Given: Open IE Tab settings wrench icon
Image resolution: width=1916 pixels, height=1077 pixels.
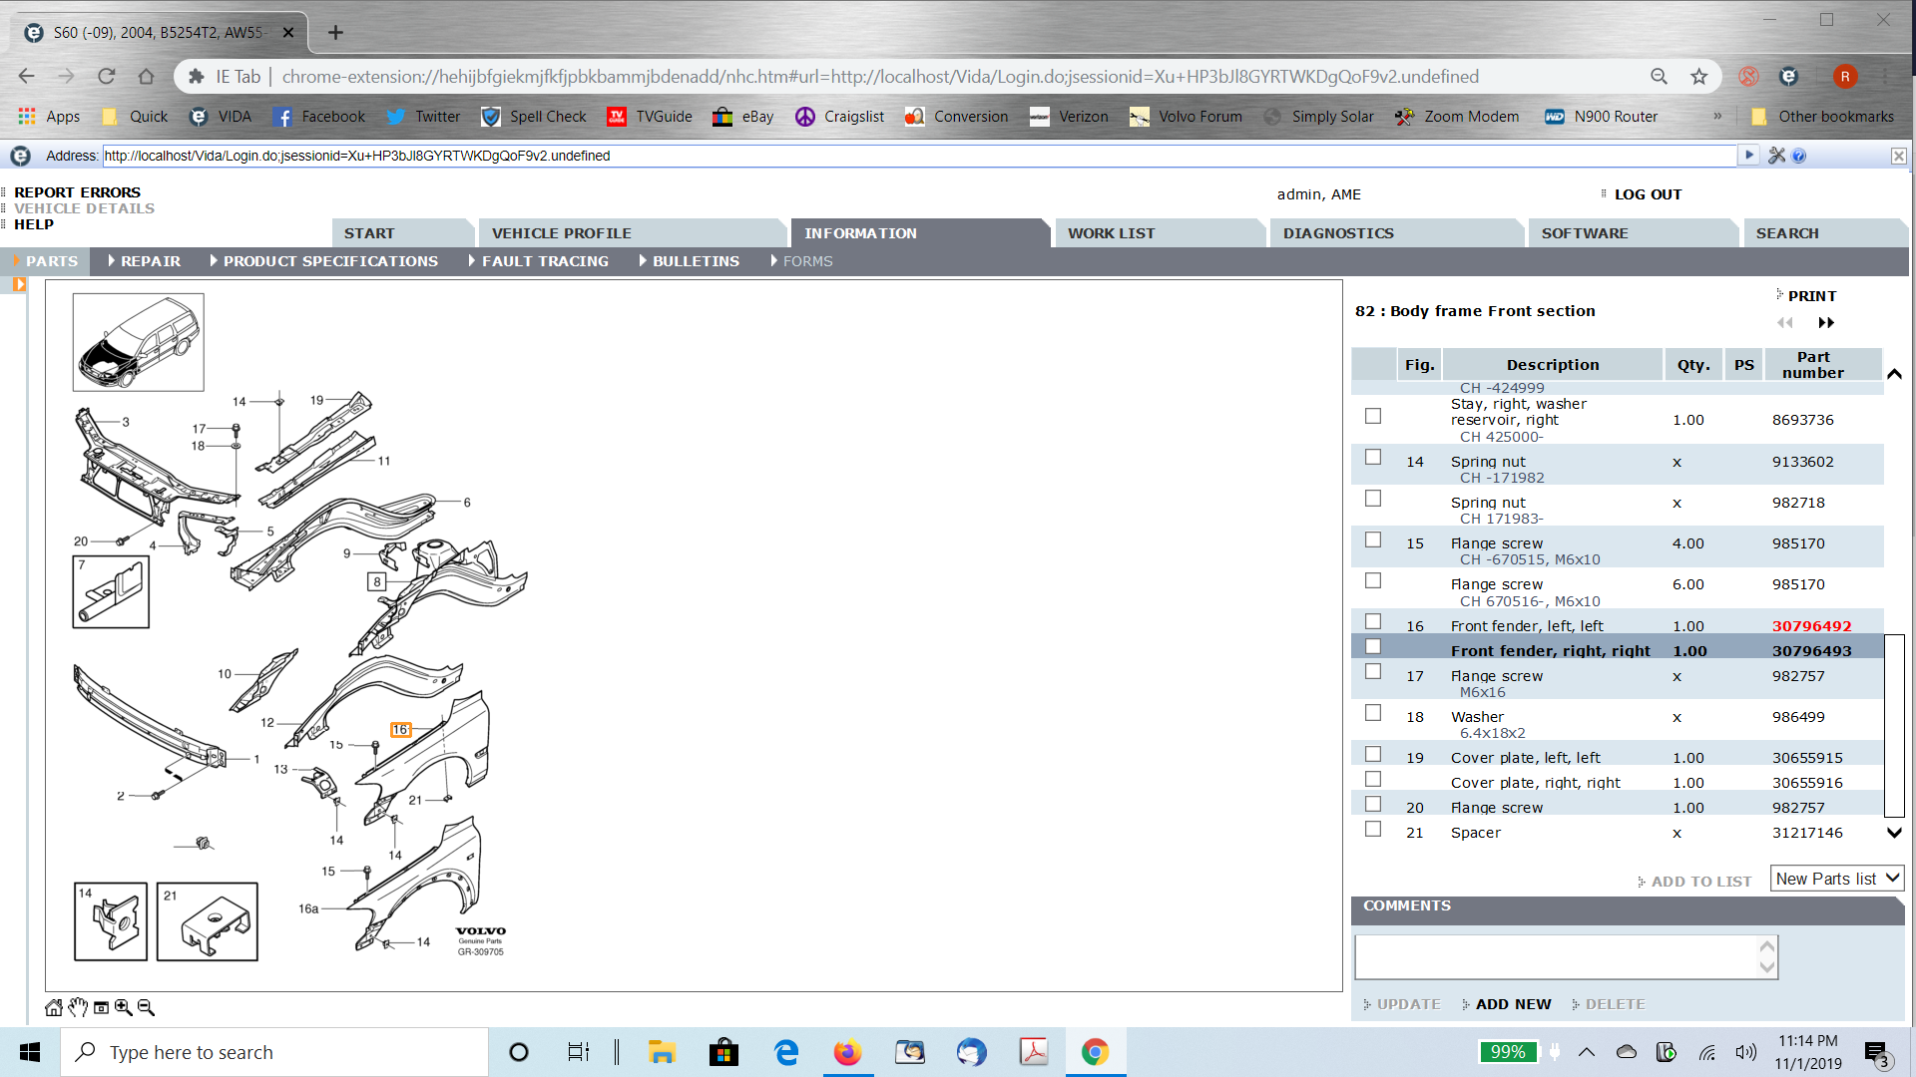Looking at the screenshot, I should pos(1776,156).
